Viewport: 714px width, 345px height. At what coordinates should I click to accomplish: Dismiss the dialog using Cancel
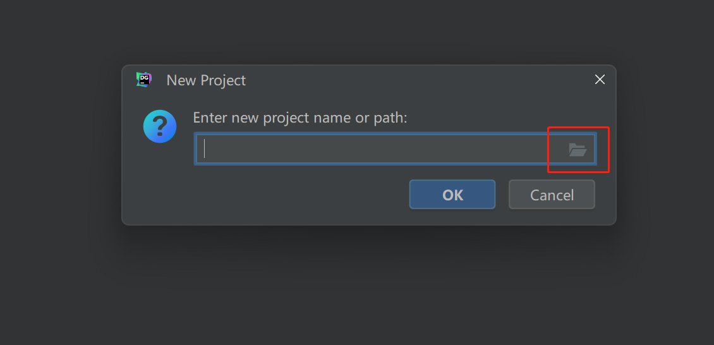552,195
